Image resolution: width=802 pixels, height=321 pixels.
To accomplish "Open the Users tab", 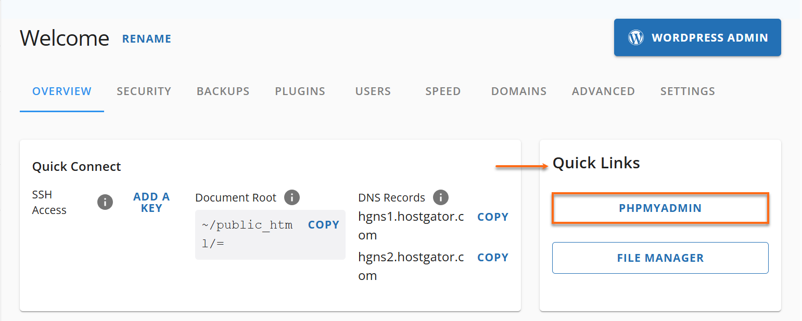I will point(373,91).
